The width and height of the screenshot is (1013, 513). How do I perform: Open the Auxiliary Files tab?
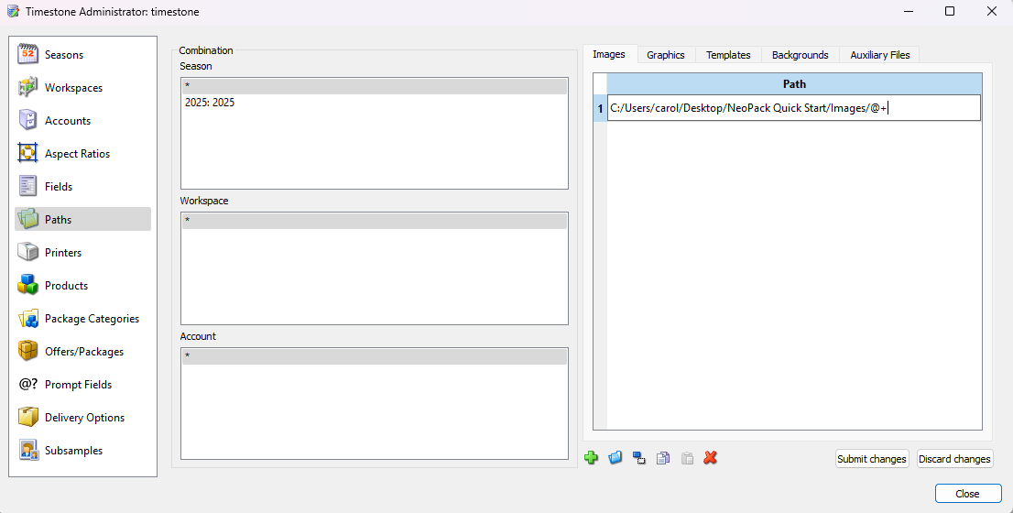click(879, 55)
